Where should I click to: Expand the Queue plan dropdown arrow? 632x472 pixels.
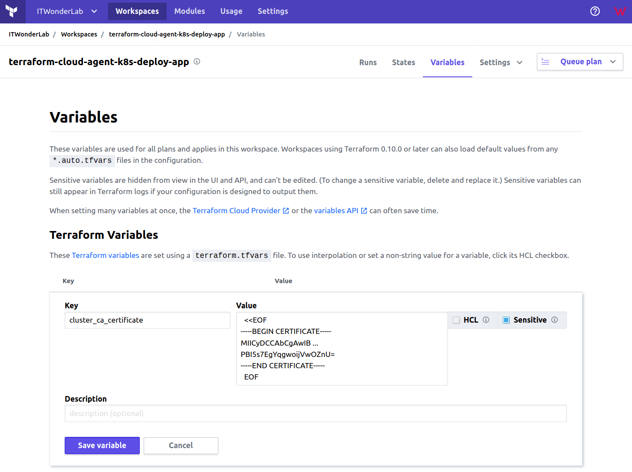tap(613, 62)
